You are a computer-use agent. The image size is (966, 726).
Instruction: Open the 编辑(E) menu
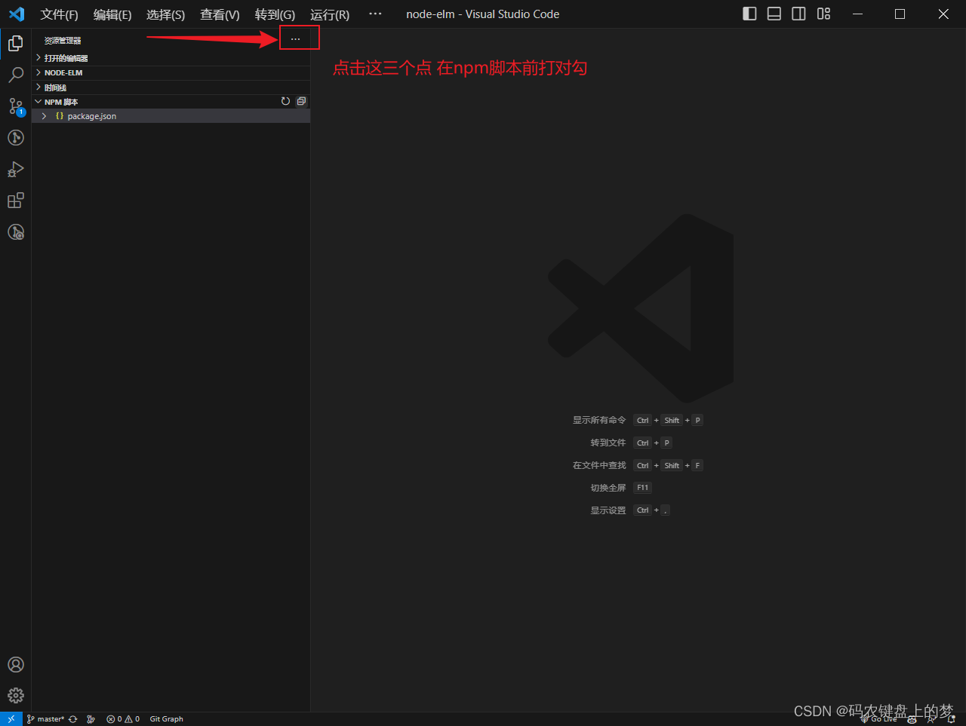tap(112, 14)
